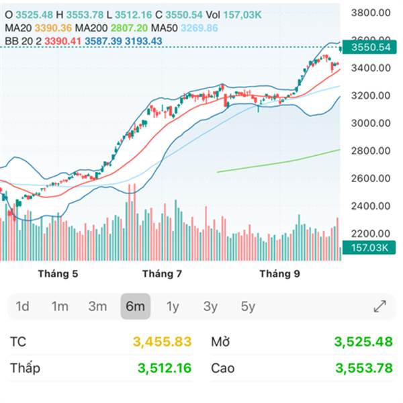403x403 pixels.
Task: Click the Tháng 7 date marker
Action: [163, 274]
